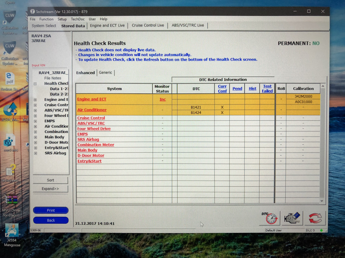Viewport: 345px width, 258px height.
Task: Open Air Conditioner system link
Action: pos(92,110)
